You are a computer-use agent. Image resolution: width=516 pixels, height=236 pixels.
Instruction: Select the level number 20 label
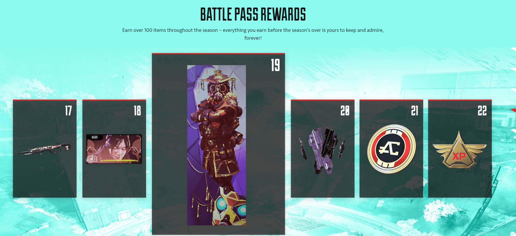tap(345, 111)
